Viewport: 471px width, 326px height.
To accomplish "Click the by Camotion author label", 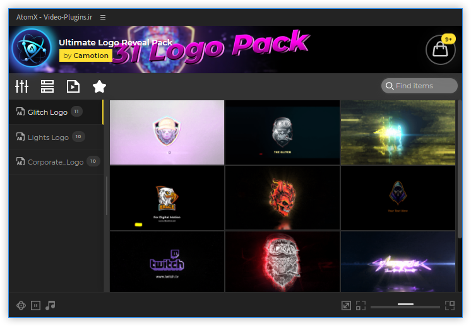I will (x=86, y=55).
